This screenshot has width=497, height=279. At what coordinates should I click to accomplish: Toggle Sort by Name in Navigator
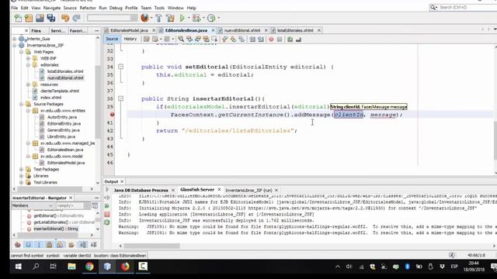pos(83,245)
